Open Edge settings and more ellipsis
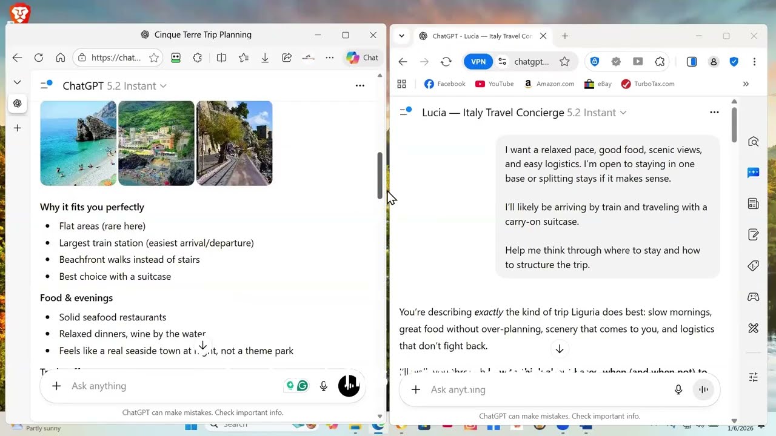This screenshot has width=776, height=436. click(x=329, y=58)
